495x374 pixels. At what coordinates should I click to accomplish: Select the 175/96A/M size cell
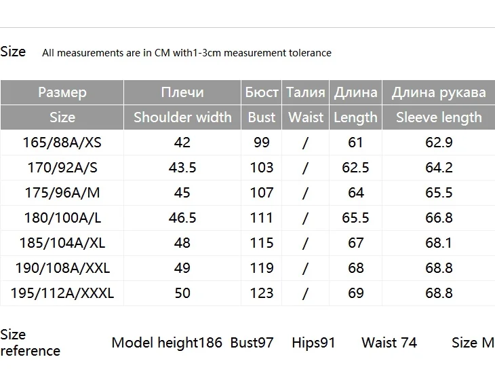[x=62, y=193]
